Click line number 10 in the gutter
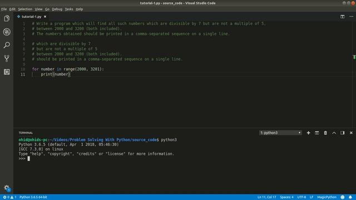 tap(23, 69)
